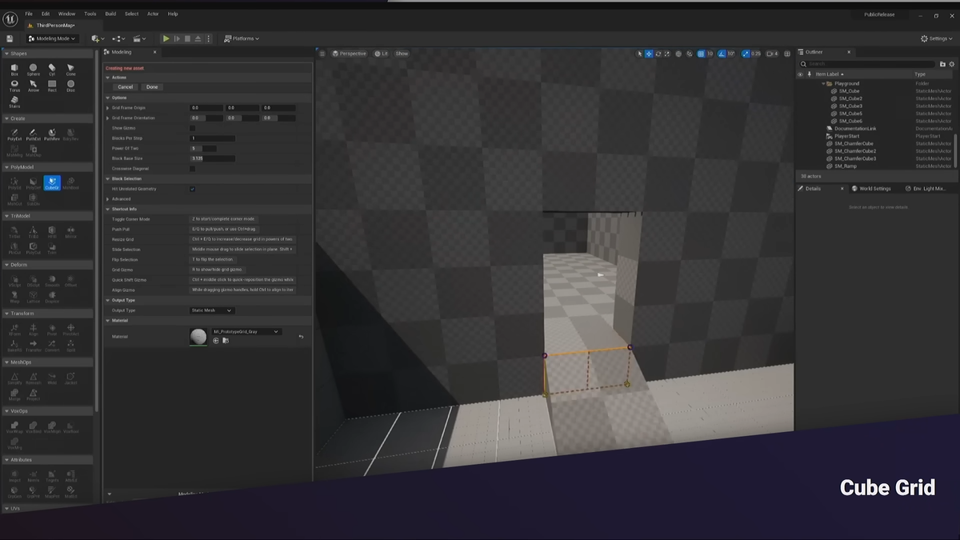Open the MI_PrototypeGrid_Gray material thumbnail
960x540 pixels.
[198, 336]
